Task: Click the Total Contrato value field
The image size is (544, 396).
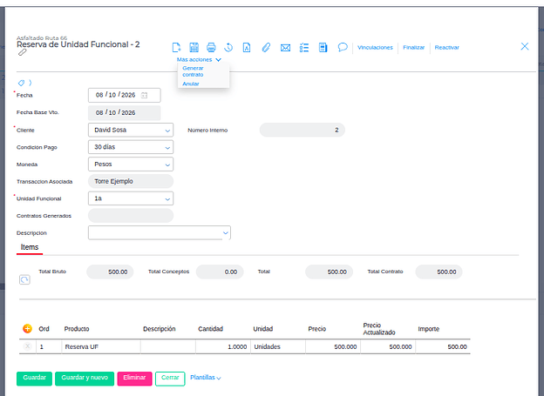Action: [439, 272]
